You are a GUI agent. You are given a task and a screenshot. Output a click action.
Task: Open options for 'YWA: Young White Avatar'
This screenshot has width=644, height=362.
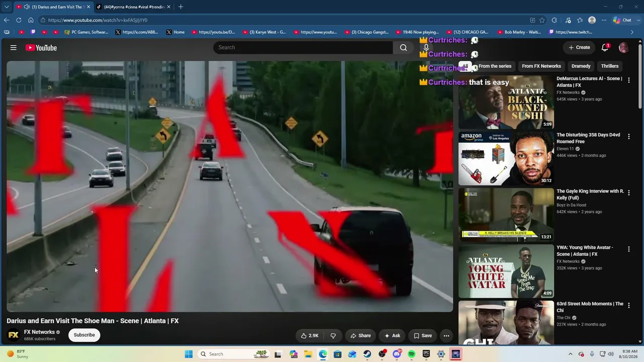tap(629, 249)
